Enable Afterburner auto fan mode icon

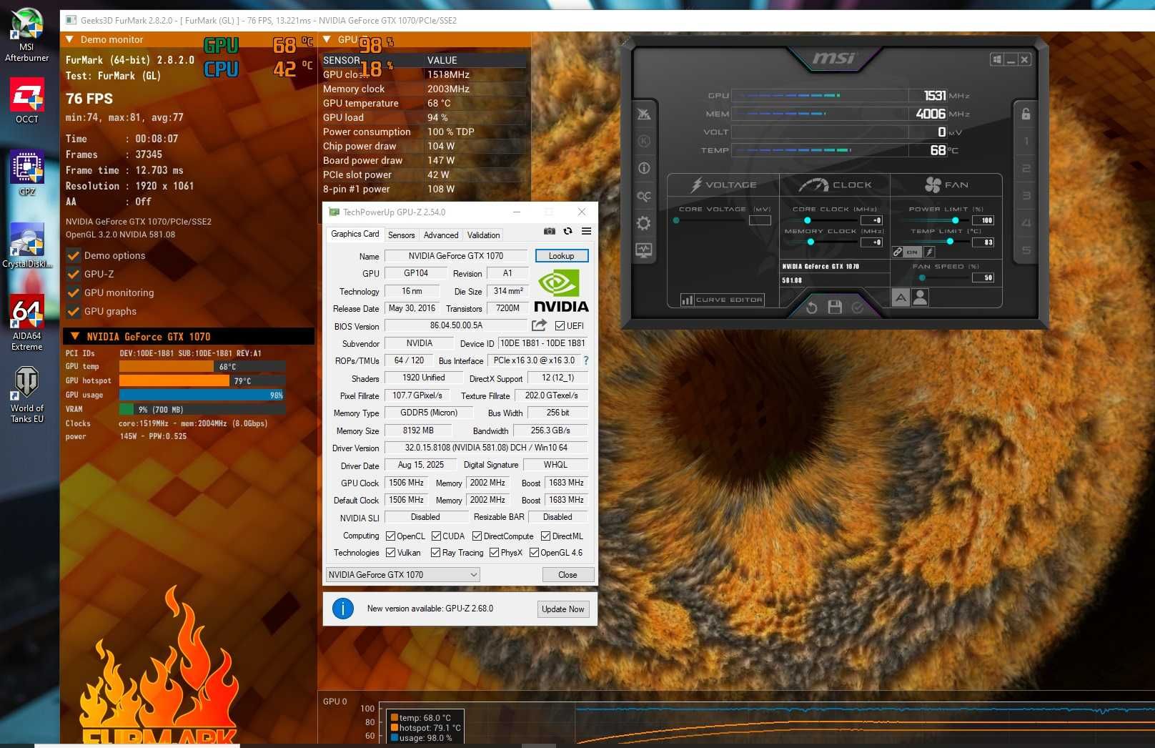[901, 297]
